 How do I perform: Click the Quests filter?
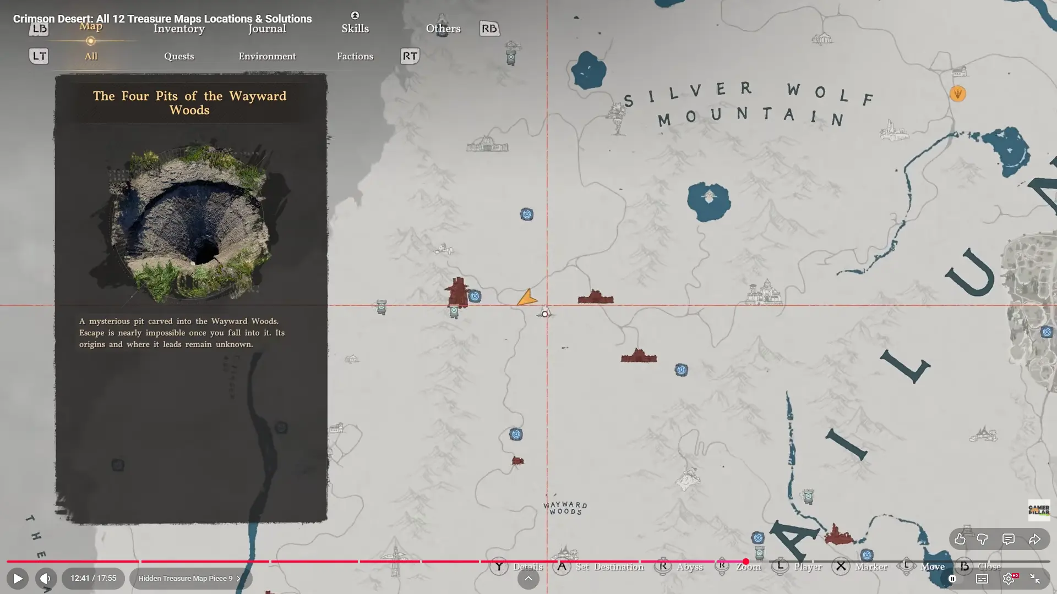(x=179, y=56)
